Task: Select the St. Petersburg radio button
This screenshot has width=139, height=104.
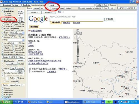Action: pos(3,90)
